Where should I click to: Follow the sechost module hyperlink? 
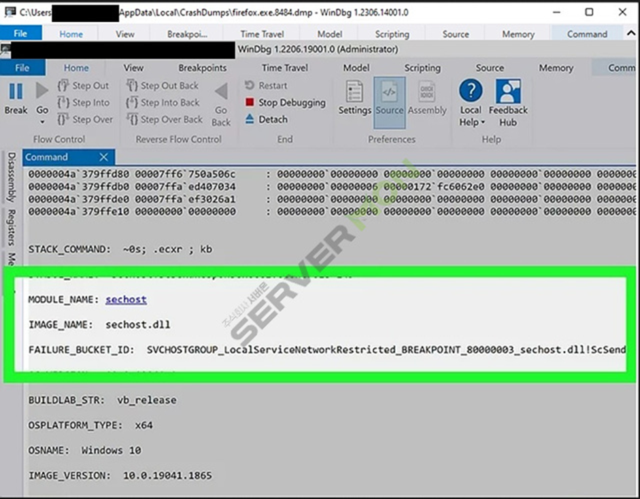click(126, 299)
